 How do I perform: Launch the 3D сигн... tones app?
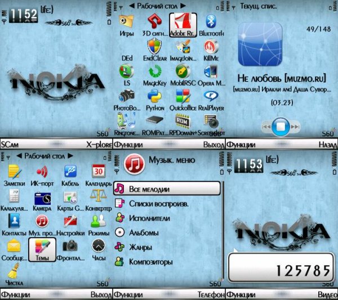[155, 25]
